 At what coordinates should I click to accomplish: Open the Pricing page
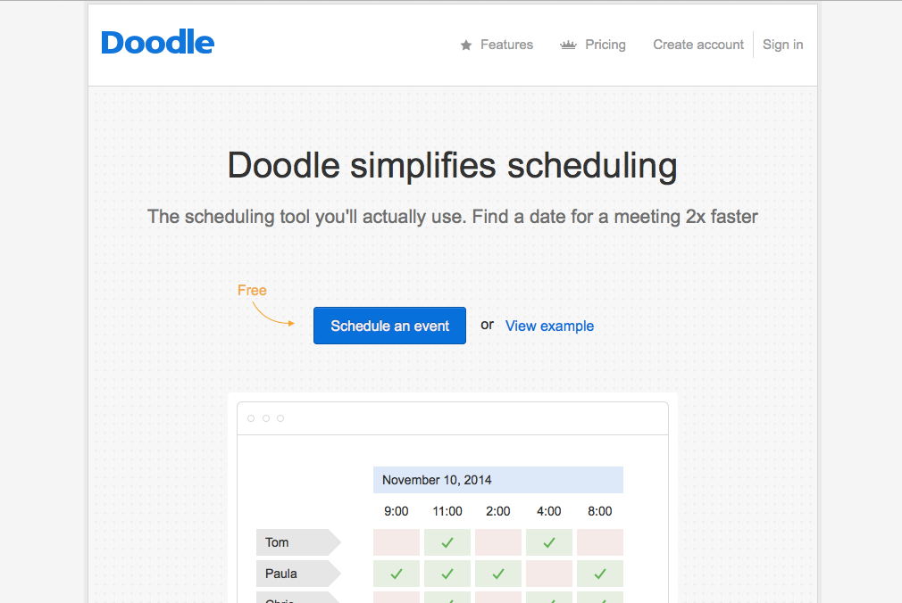coord(606,45)
